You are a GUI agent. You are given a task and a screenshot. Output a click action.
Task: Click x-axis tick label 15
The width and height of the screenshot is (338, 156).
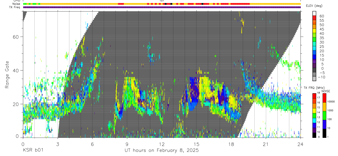[x=197, y=144]
